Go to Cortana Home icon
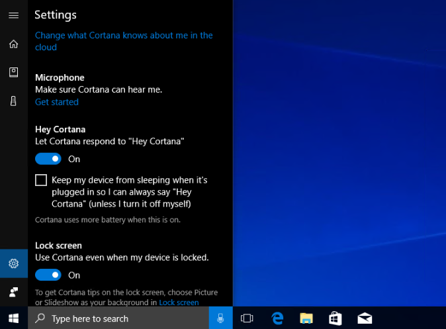Screen dimensions: 446x329 click(x=14, y=44)
